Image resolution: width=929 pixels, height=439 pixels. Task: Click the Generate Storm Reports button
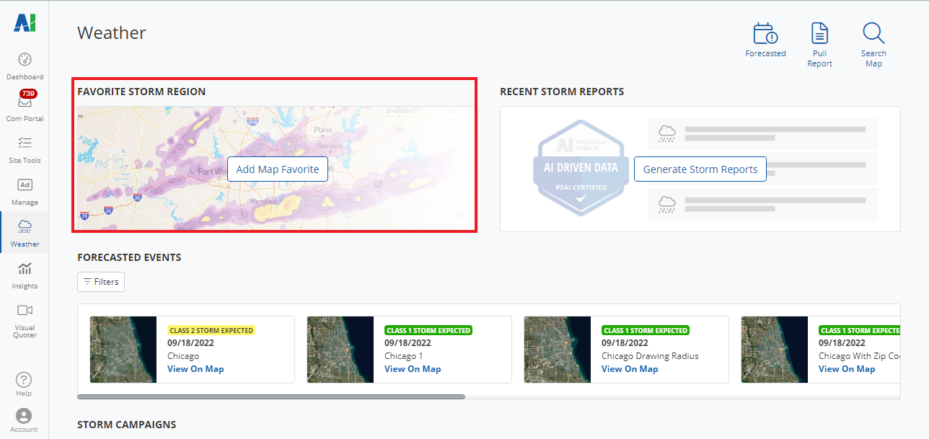[700, 169]
